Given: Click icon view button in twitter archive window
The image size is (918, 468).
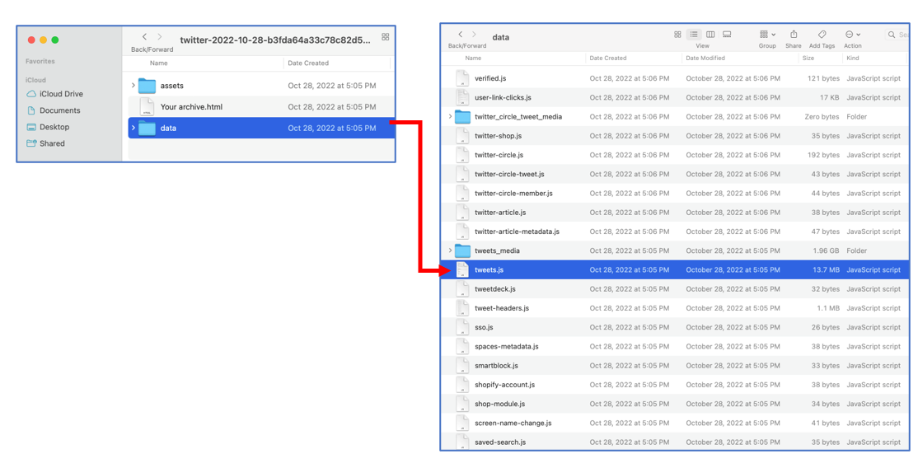Looking at the screenshot, I should [385, 37].
